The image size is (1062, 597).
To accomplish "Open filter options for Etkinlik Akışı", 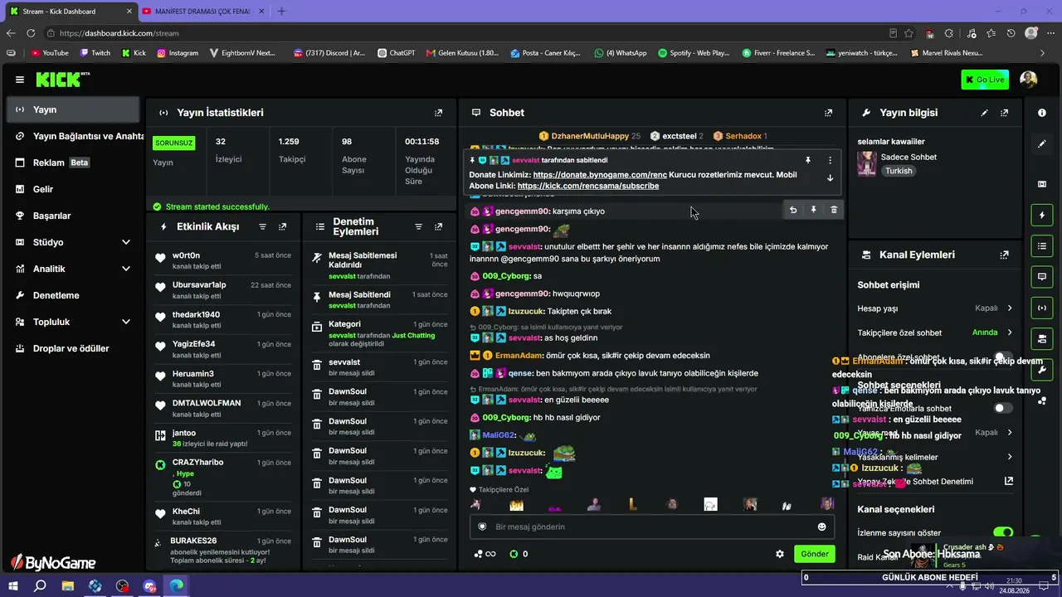I will tap(263, 226).
